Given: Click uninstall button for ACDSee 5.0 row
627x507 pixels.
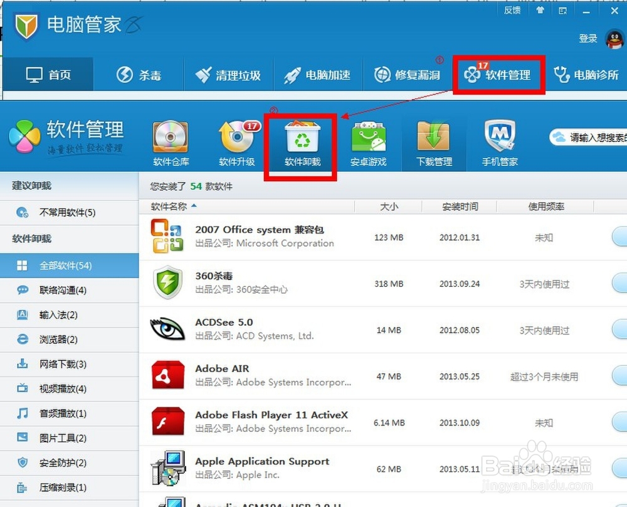Looking at the screenshot, I should 619,330.
